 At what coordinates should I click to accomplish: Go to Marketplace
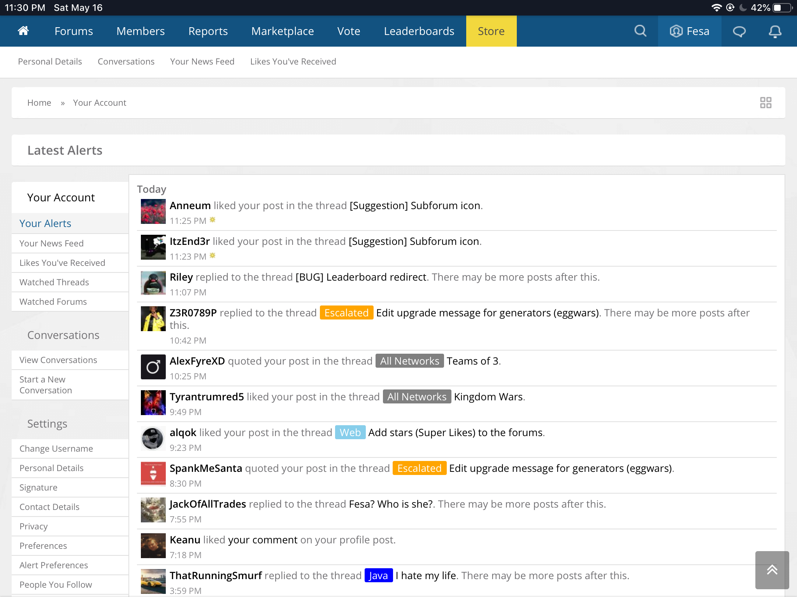pos(283,31)
